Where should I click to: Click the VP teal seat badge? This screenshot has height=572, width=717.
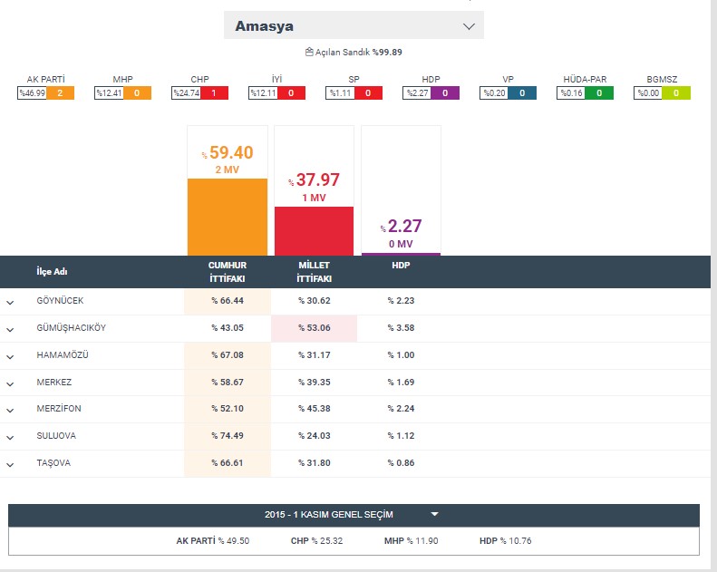click(x=522, y=93)
